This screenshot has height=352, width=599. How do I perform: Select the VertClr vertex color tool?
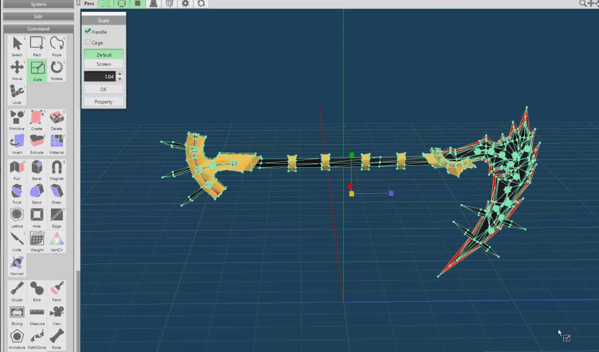(56, 241)
